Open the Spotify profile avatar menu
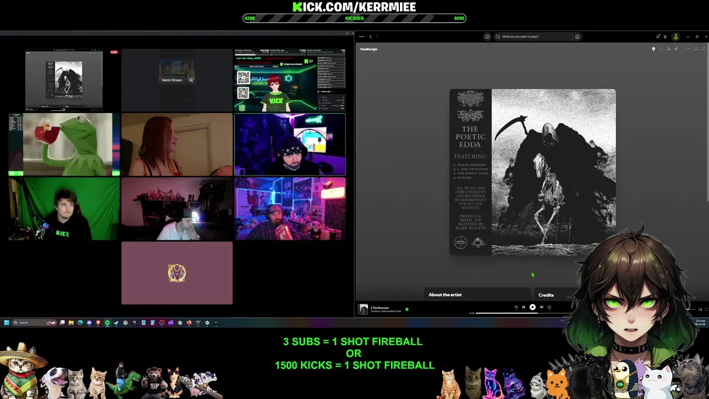709x399 pixels. pos(676,37)
